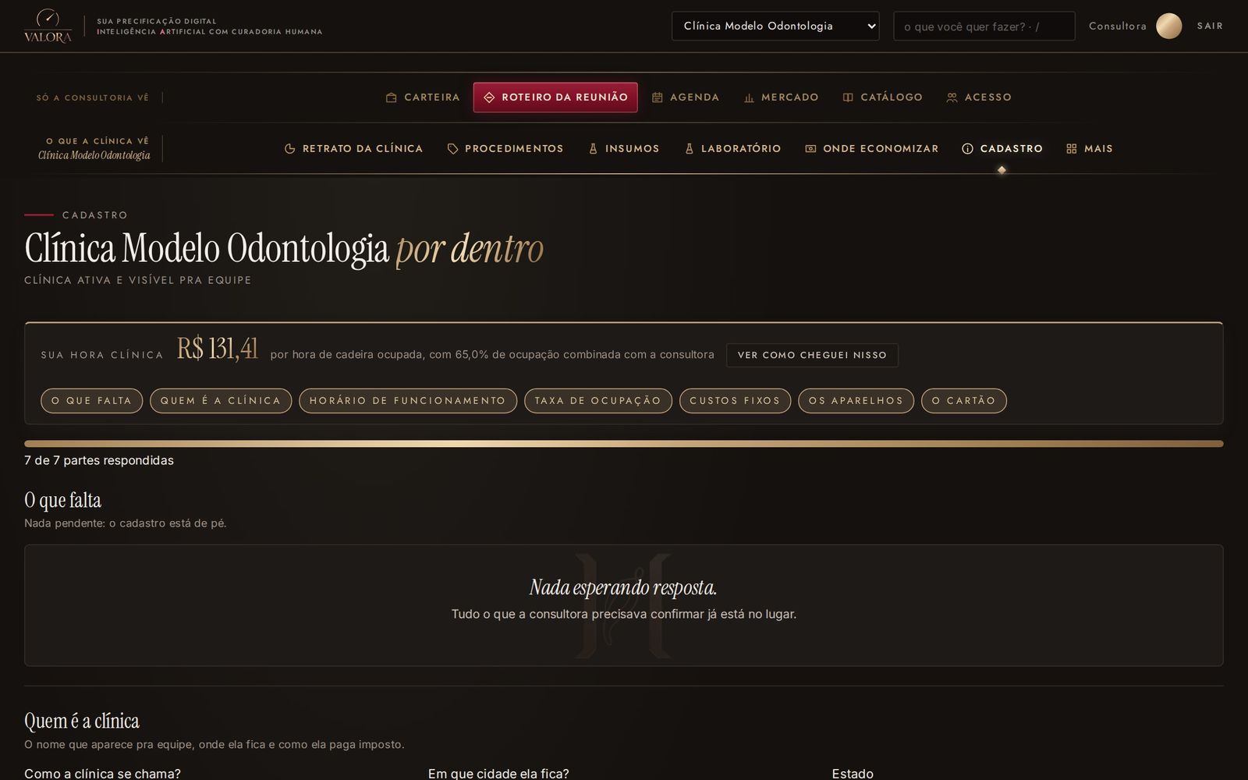The image size is (1248, 780).
Task: Click the Mercado bar chart icon
Action: (x=749, y=97)
